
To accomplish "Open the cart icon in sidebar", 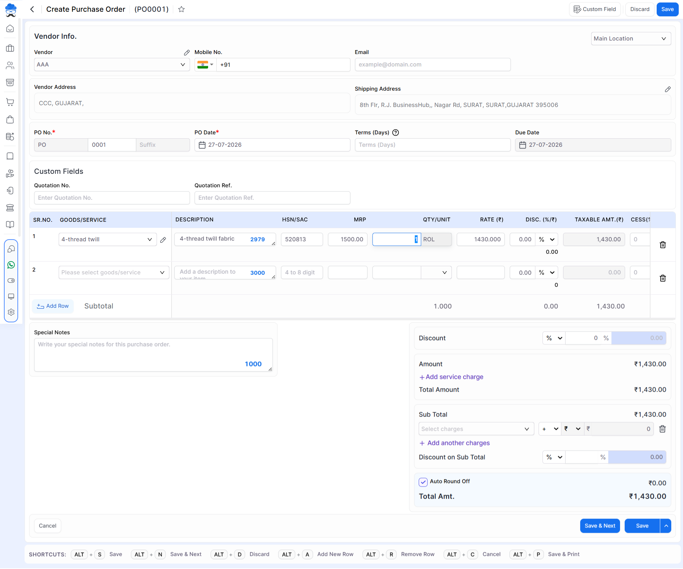I will pos(10,102).
